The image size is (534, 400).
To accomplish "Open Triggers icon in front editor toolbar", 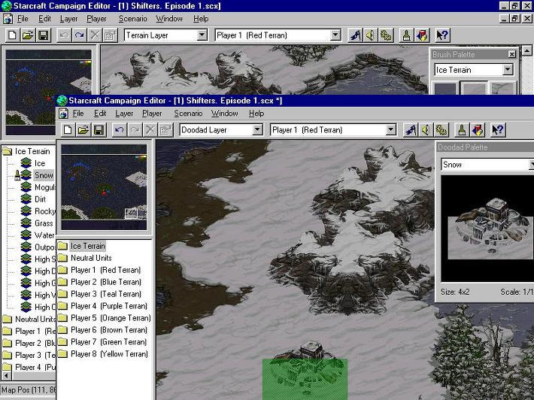I will pyautogui.click(x=411, y=130).
